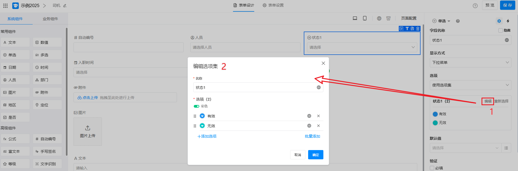Click drag handle of 有效 option

[195, 116]
